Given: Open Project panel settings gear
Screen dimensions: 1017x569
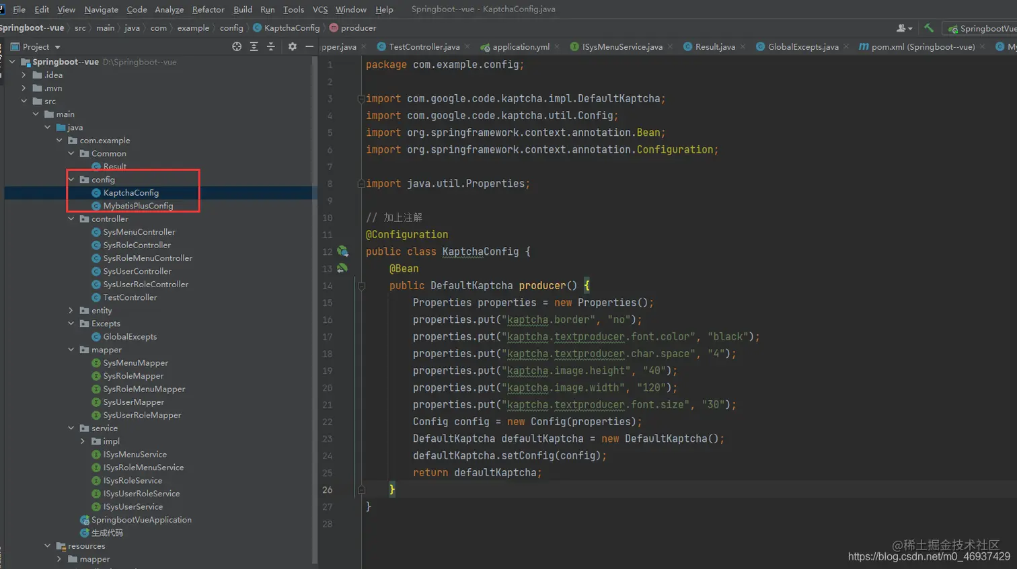Looking at the screenshot, I should point(292,46).
